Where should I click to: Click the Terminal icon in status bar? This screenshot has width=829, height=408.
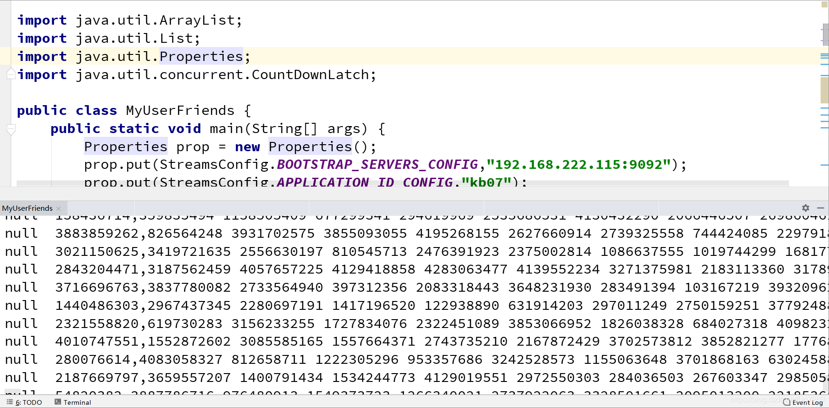(58, 401)
